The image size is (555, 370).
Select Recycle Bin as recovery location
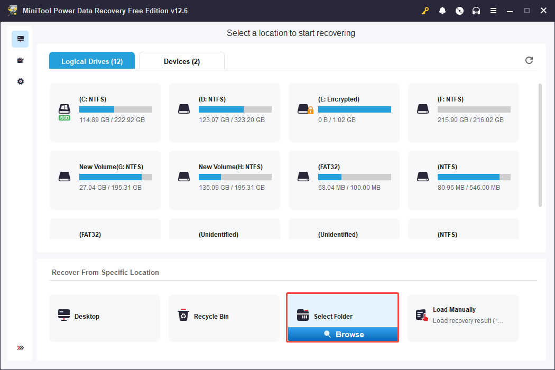(x=224, y=316)
